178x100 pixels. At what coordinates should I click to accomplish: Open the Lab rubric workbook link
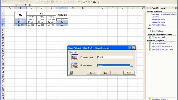coord(155,17)
